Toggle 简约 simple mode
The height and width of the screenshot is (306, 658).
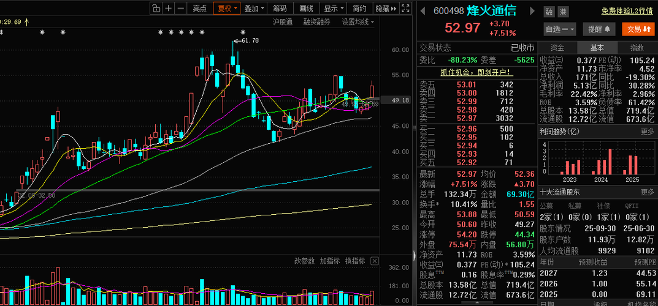coord(359,8)
